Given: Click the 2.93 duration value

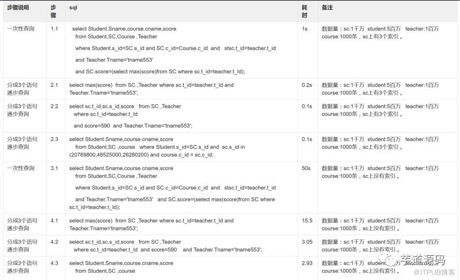Looking at the screenshot, I should (x=307, y=263).
